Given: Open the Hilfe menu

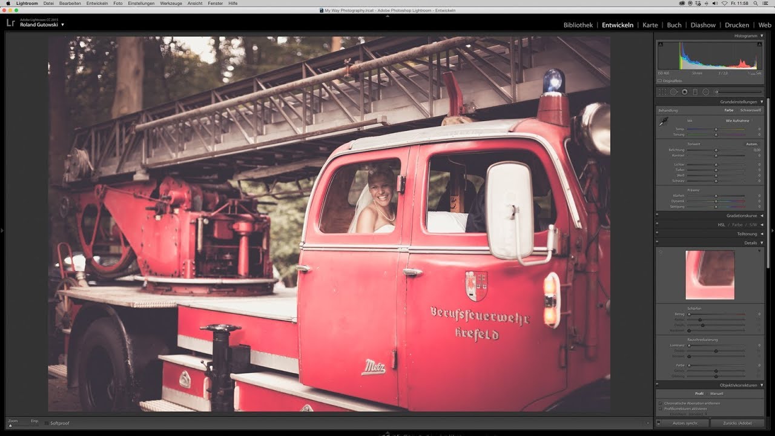Looking at the screenshot, I should (233, 4).
